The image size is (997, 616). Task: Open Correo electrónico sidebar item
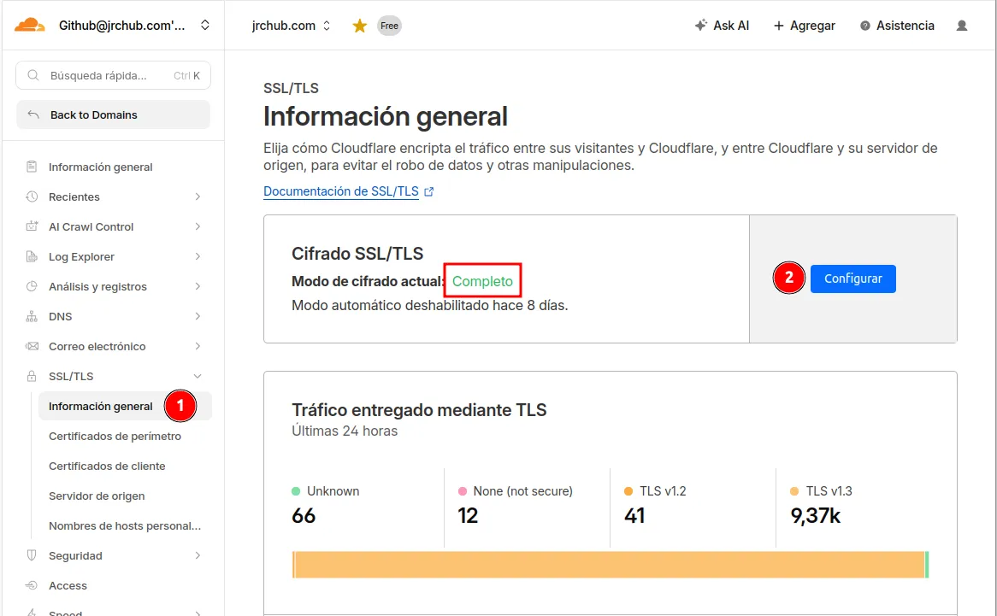click(97, 346)
